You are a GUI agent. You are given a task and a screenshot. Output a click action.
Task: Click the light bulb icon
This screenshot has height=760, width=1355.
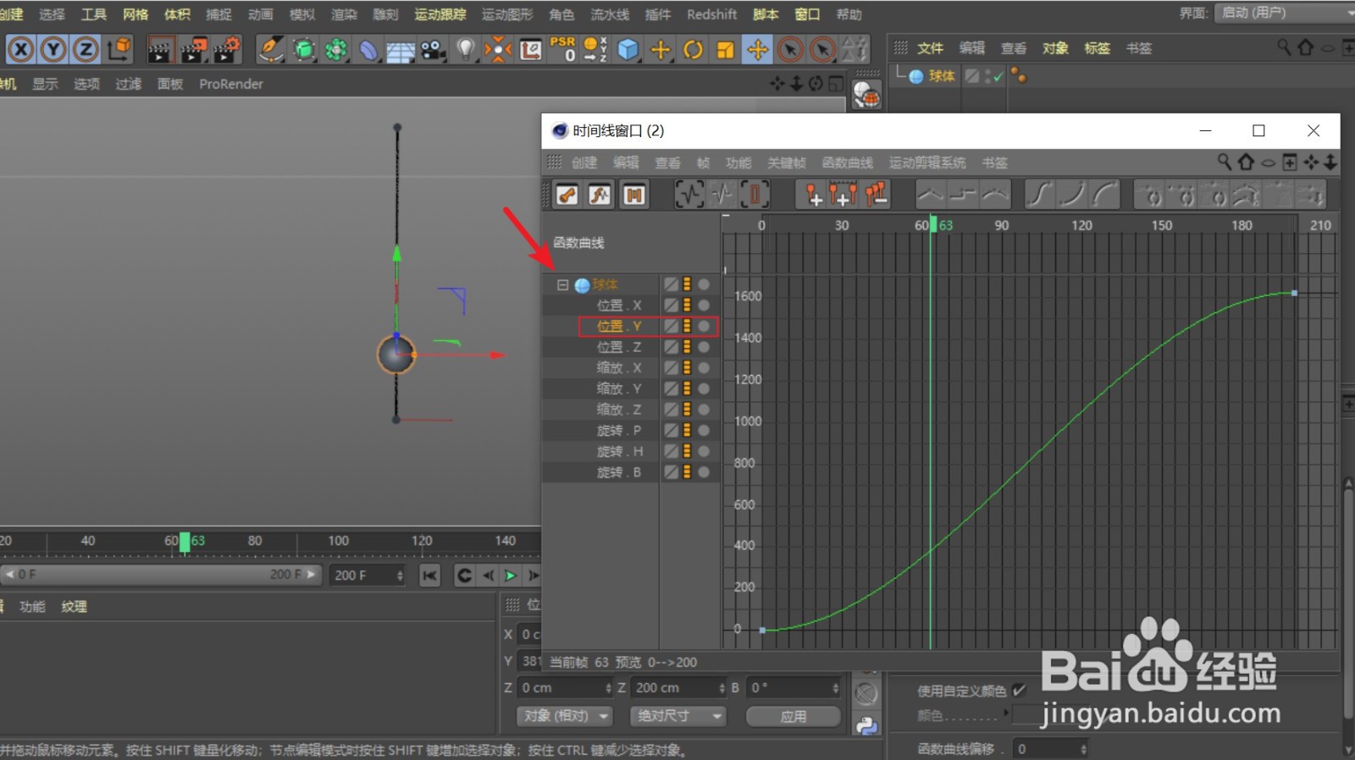[x=465, y=50]
